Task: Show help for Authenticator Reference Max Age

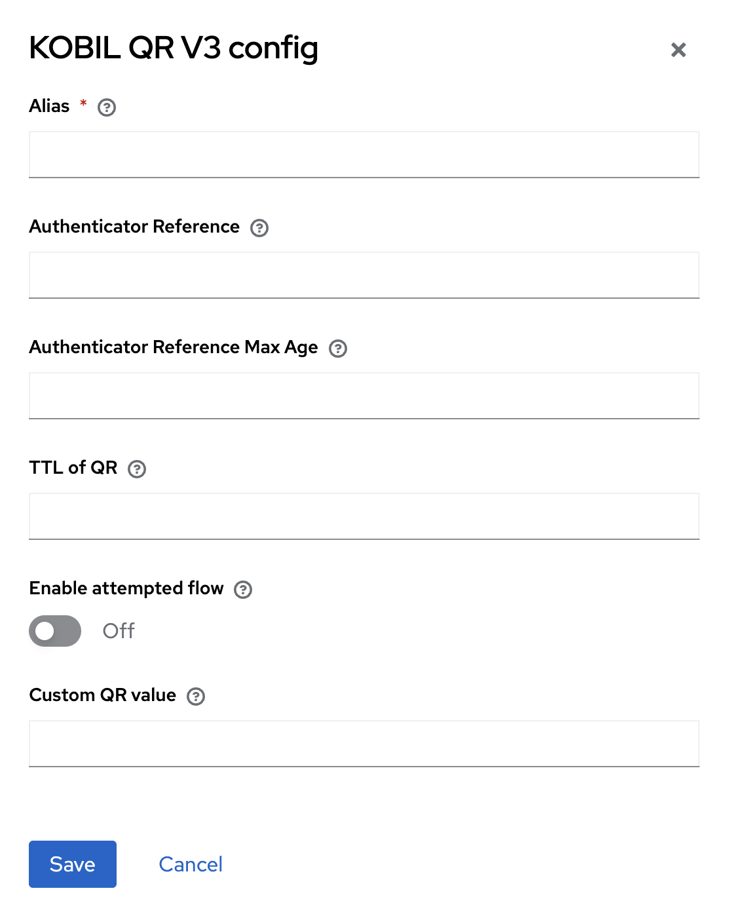Action: click(x=338, y=349)
